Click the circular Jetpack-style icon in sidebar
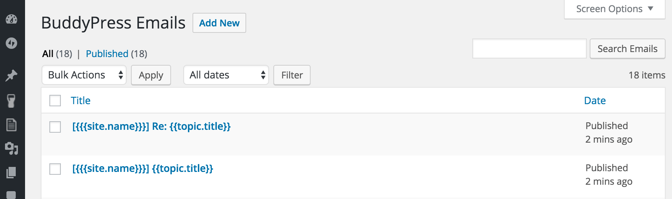Screen dimensions: 672x199 click(x=11, y=43)
